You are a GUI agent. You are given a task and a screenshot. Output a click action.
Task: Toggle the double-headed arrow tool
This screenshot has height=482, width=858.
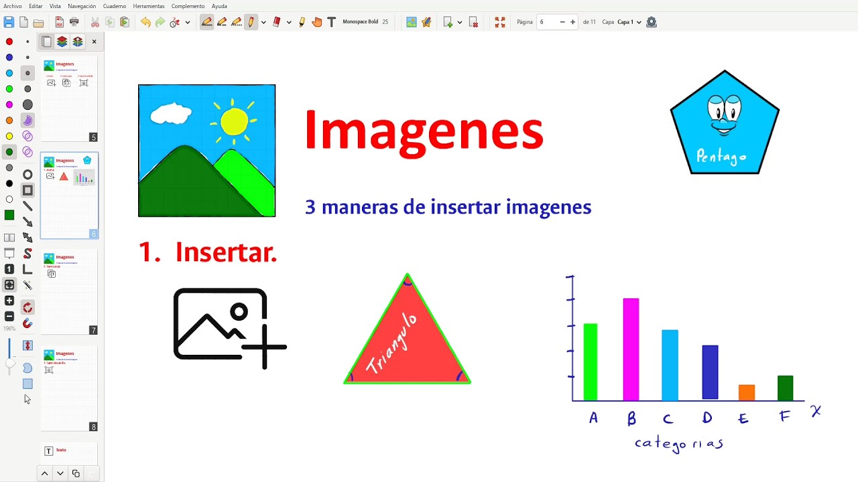[x=27, y=237]
